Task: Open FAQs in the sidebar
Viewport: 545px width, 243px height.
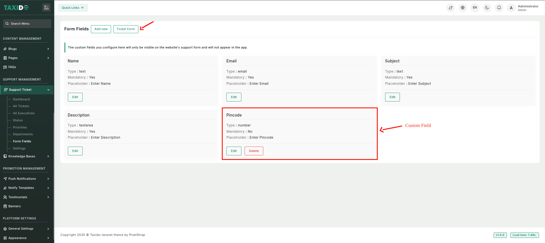Action: tap(12, 67)
